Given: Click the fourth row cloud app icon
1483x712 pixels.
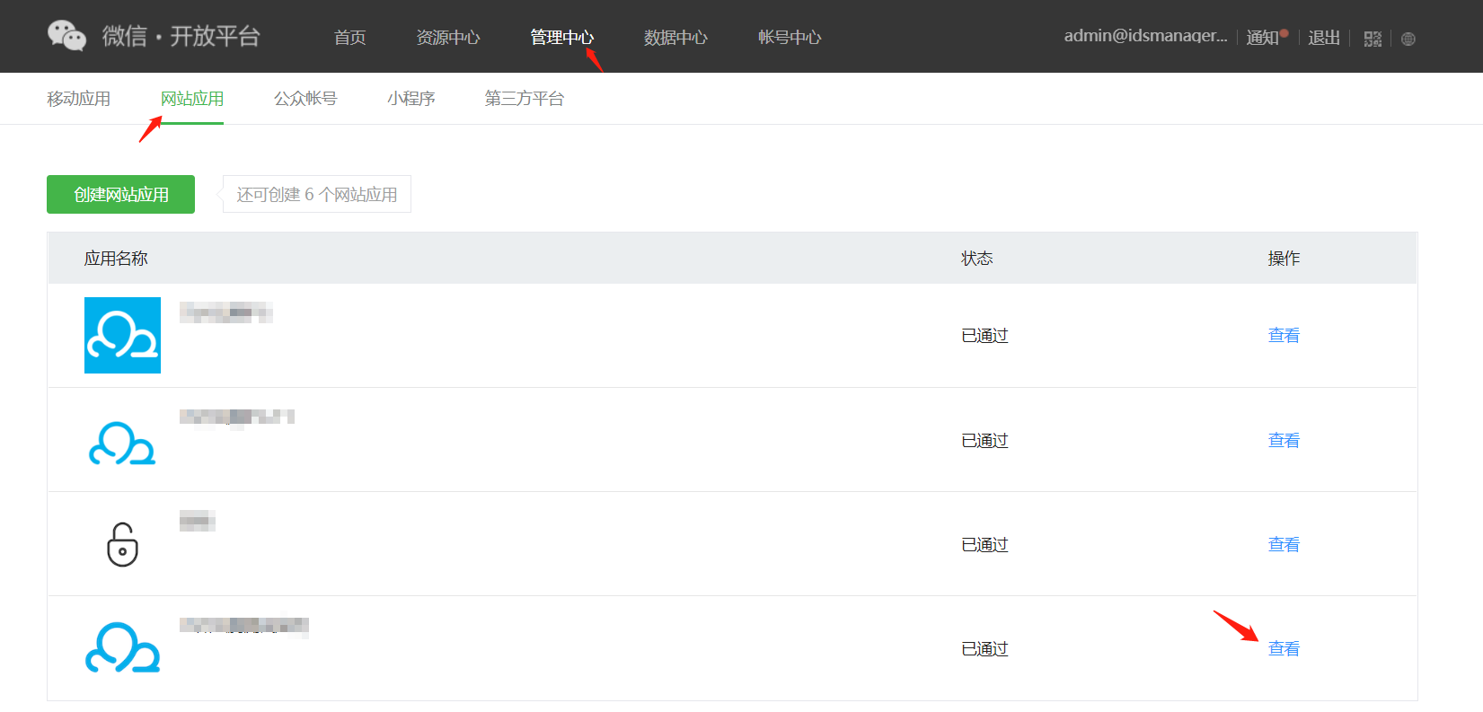Looking at the screenshot, I should (x=122, y=648).
